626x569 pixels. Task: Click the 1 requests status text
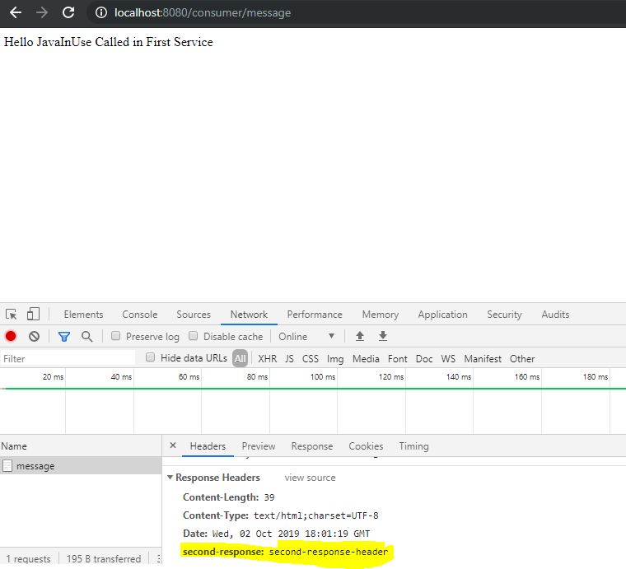click(x=28, y=558)
